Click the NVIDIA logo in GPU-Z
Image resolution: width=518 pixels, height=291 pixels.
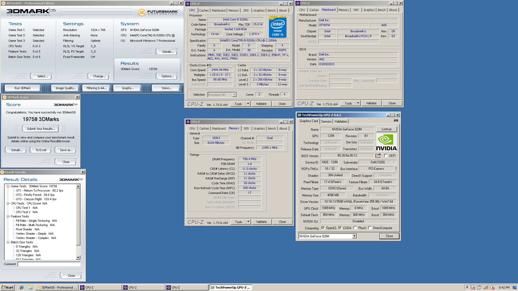click(386, 142)
